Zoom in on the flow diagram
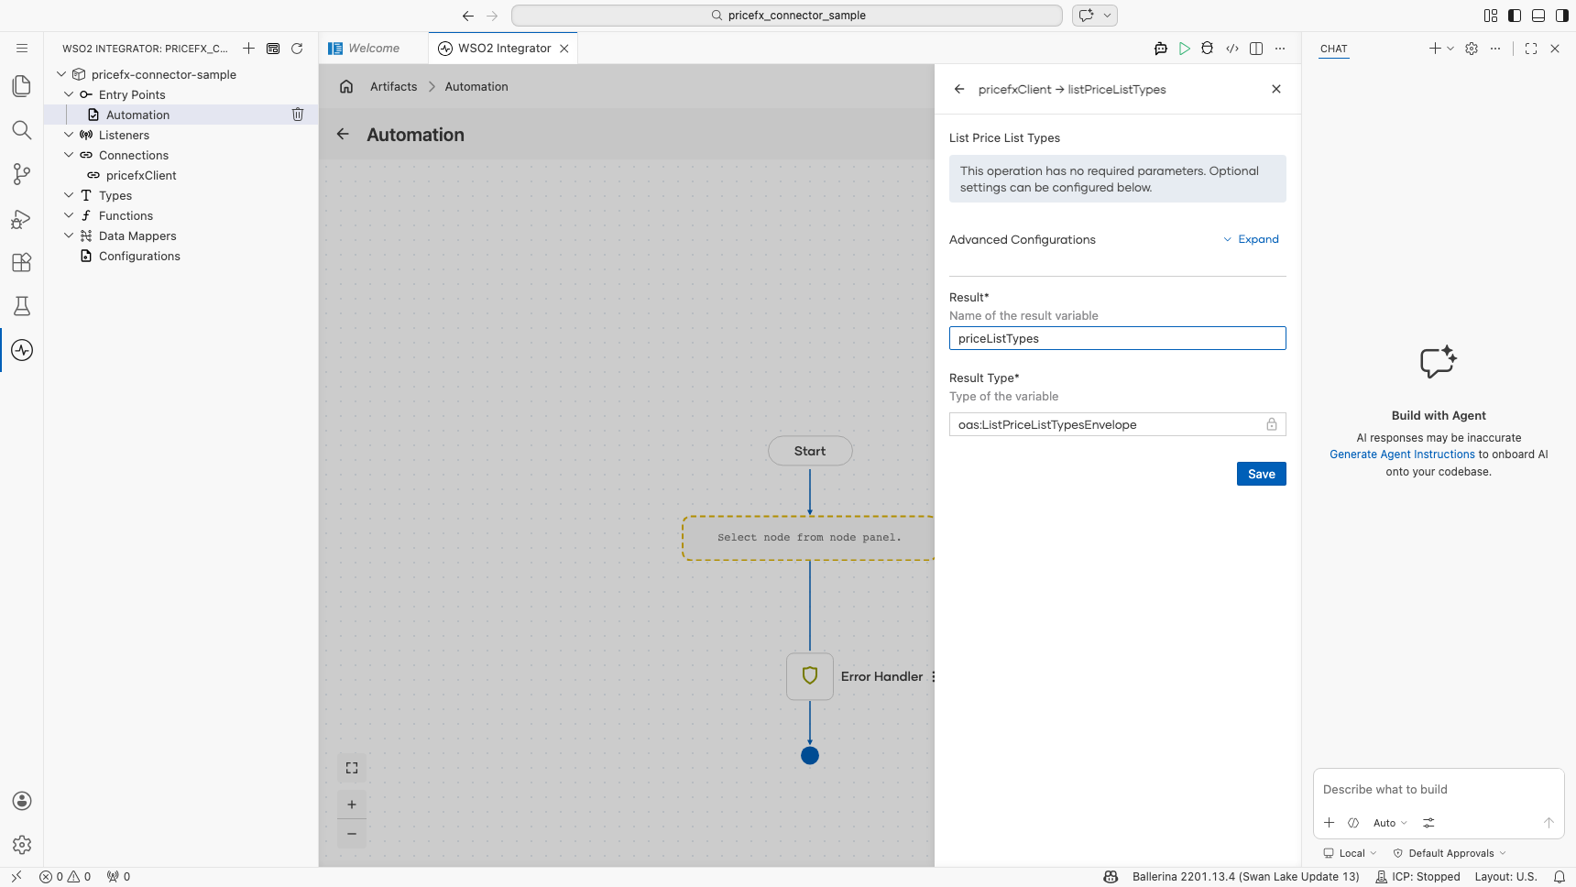 (x=352, y=805)
